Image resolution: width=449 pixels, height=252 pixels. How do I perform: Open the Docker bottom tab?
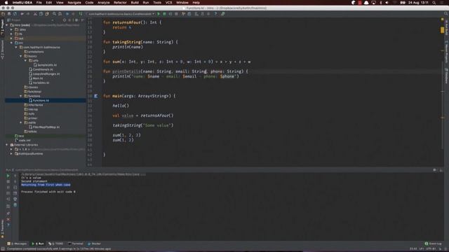click(x=94, y=244)
